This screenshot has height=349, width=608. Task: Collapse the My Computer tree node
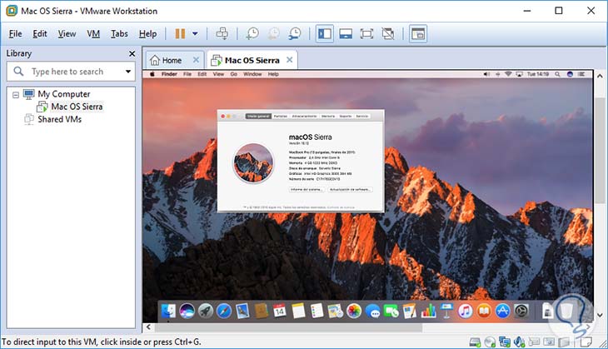coord(16,95)
